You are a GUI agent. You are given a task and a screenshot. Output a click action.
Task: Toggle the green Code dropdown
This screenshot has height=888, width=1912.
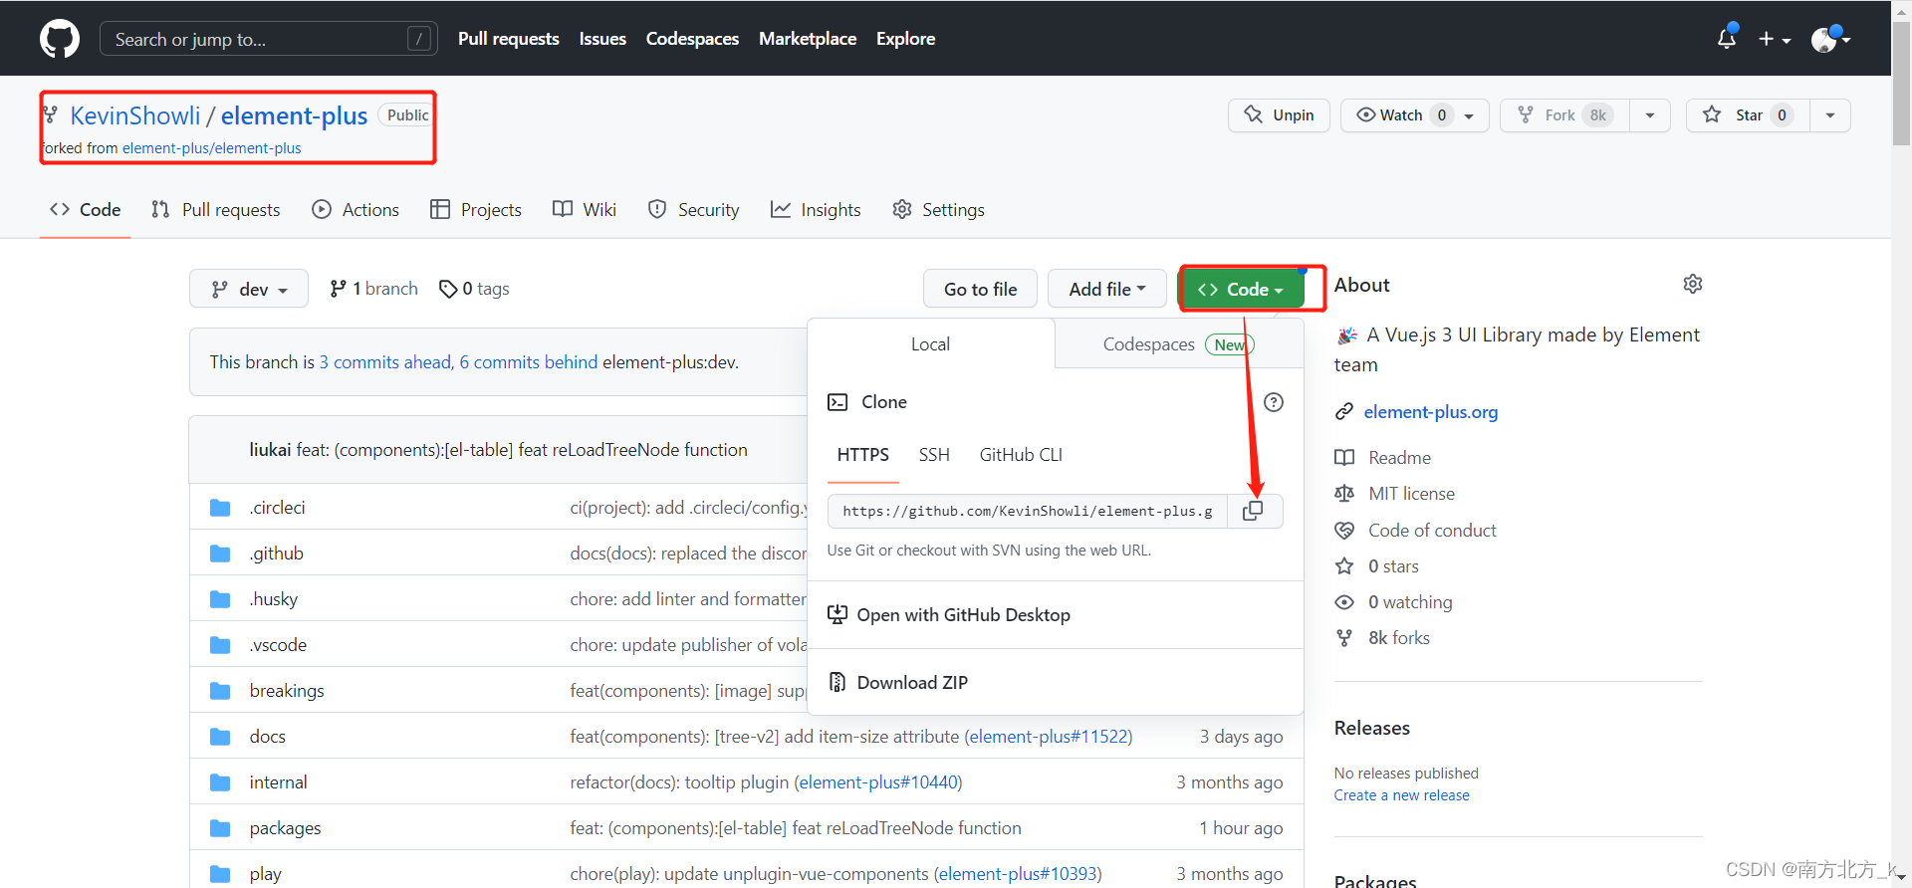tap(1241, 289)
